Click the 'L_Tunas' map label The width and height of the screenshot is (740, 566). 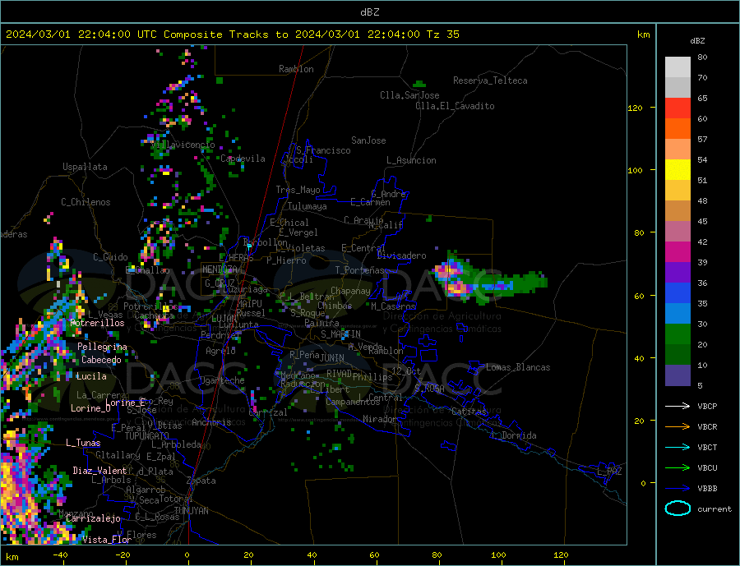[x=83, y=443]
